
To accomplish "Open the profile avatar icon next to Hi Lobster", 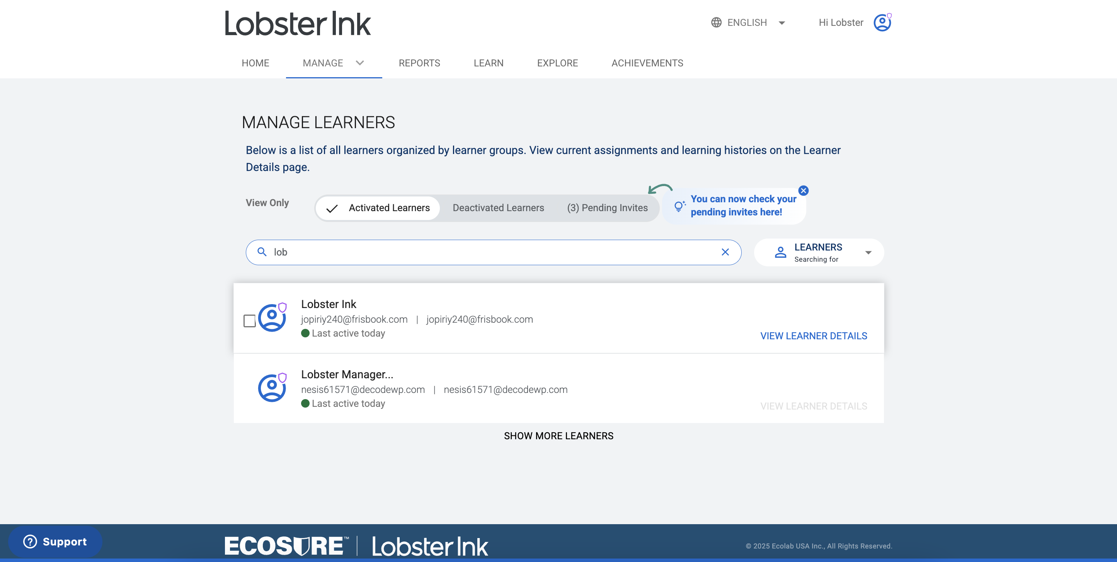I will pyautogui.click(x=882, y=22).
